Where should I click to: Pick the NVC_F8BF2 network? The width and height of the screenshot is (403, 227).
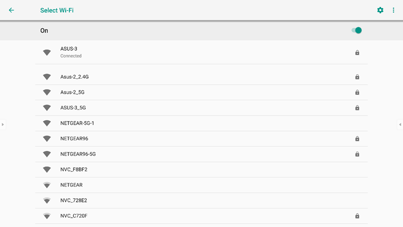pos(201,169)
